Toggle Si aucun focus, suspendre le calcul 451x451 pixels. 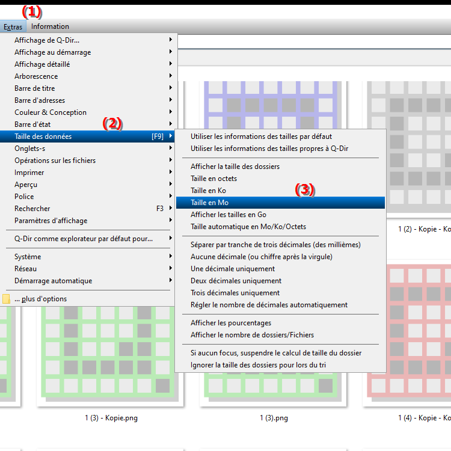click(x=280, y=353)
